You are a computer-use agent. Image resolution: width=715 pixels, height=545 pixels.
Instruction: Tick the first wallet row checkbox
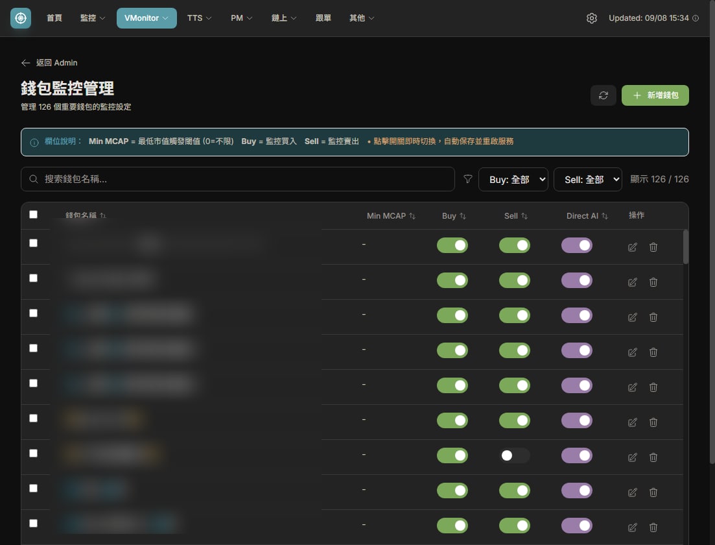(33, 243)
